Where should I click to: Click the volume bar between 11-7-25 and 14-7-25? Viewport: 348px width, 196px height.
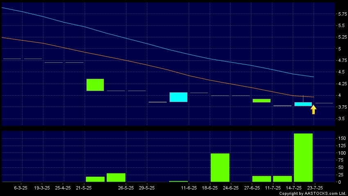(x=282, y=179)
